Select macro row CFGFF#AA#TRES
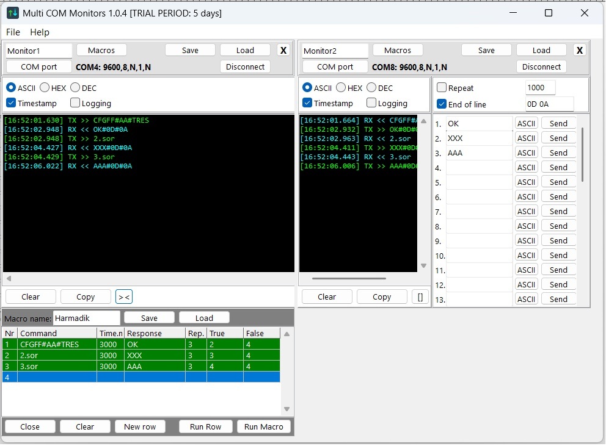Image resolution: width=606 pixels, height=446 pixels. click(x=141, y=345)
